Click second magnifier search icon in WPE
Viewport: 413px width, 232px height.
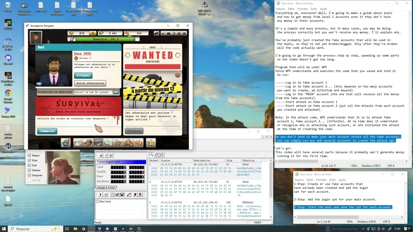click(x=162, y=155)
